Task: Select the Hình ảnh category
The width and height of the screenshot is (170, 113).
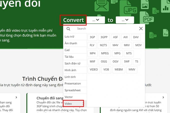Action: coord(75,70)
